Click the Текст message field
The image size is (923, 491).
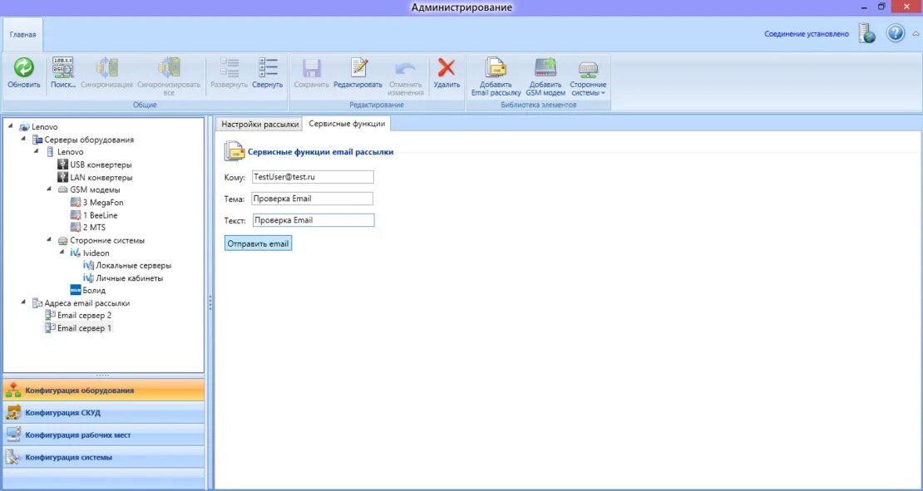click(313, 220)
